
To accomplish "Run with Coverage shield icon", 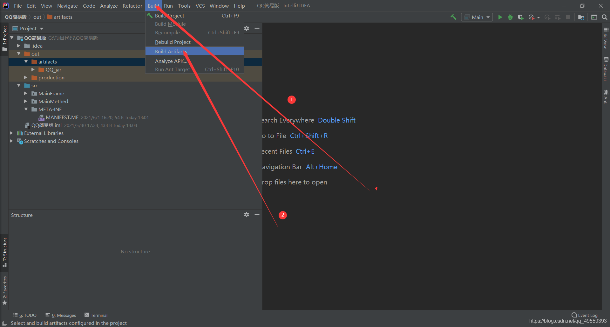I will pos(520,17).
